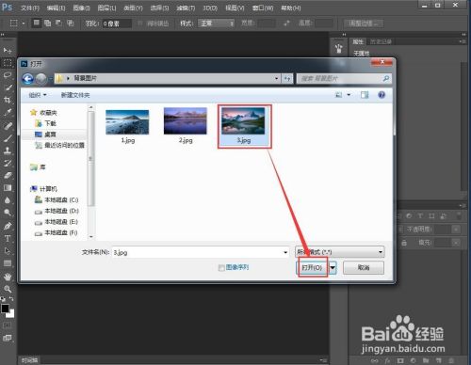The width and height of the screenshot is (471, 365).
Task: Choose Subtract from selection mode in options bar
Action: [x=58, y=23]
